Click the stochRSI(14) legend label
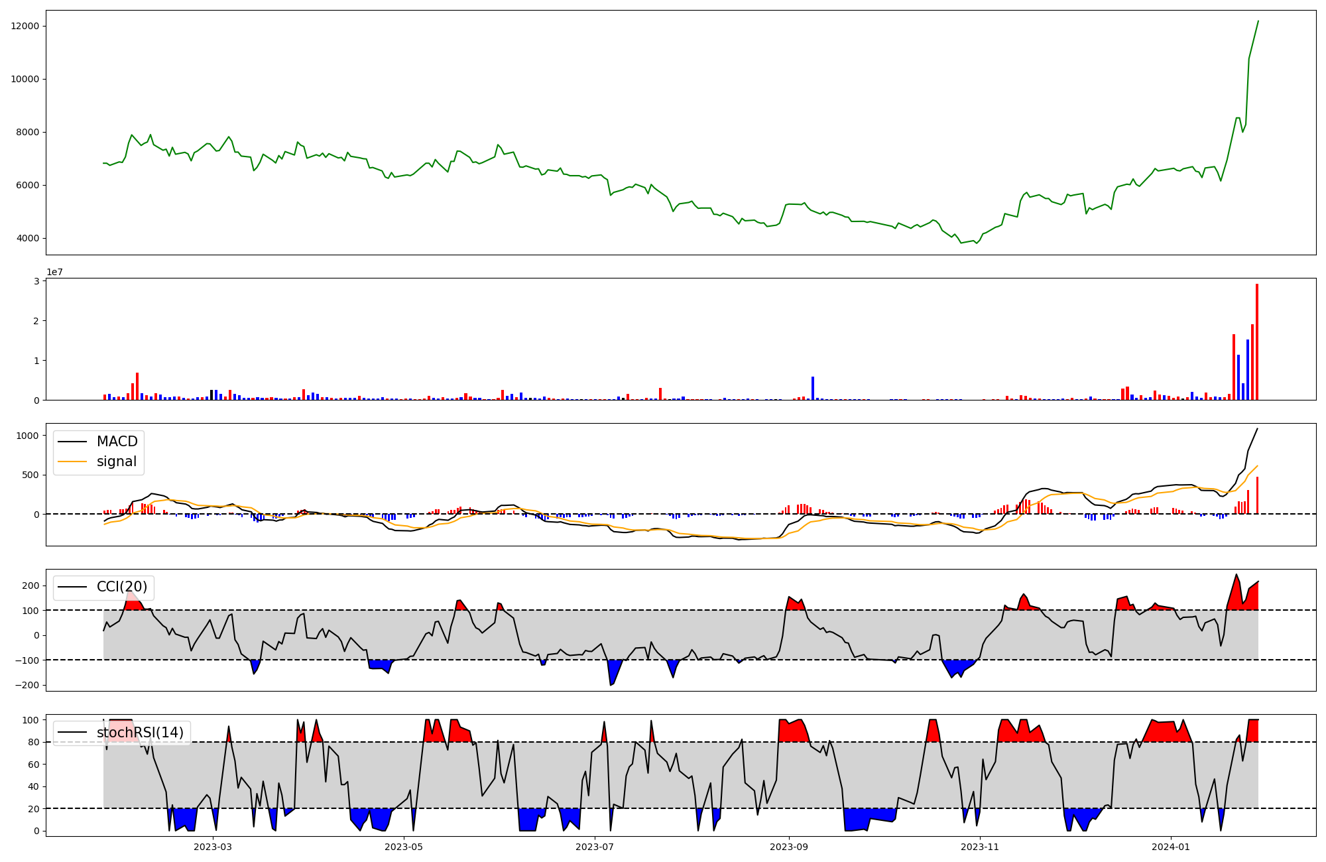This screenshot has height=862, width=1326. click(x=140, y=733)
